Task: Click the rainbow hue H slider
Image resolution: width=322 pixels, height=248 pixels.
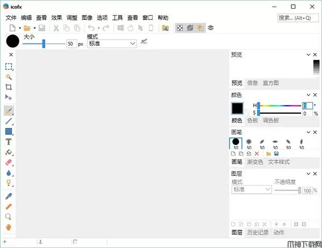Action: tap(279, 106)
